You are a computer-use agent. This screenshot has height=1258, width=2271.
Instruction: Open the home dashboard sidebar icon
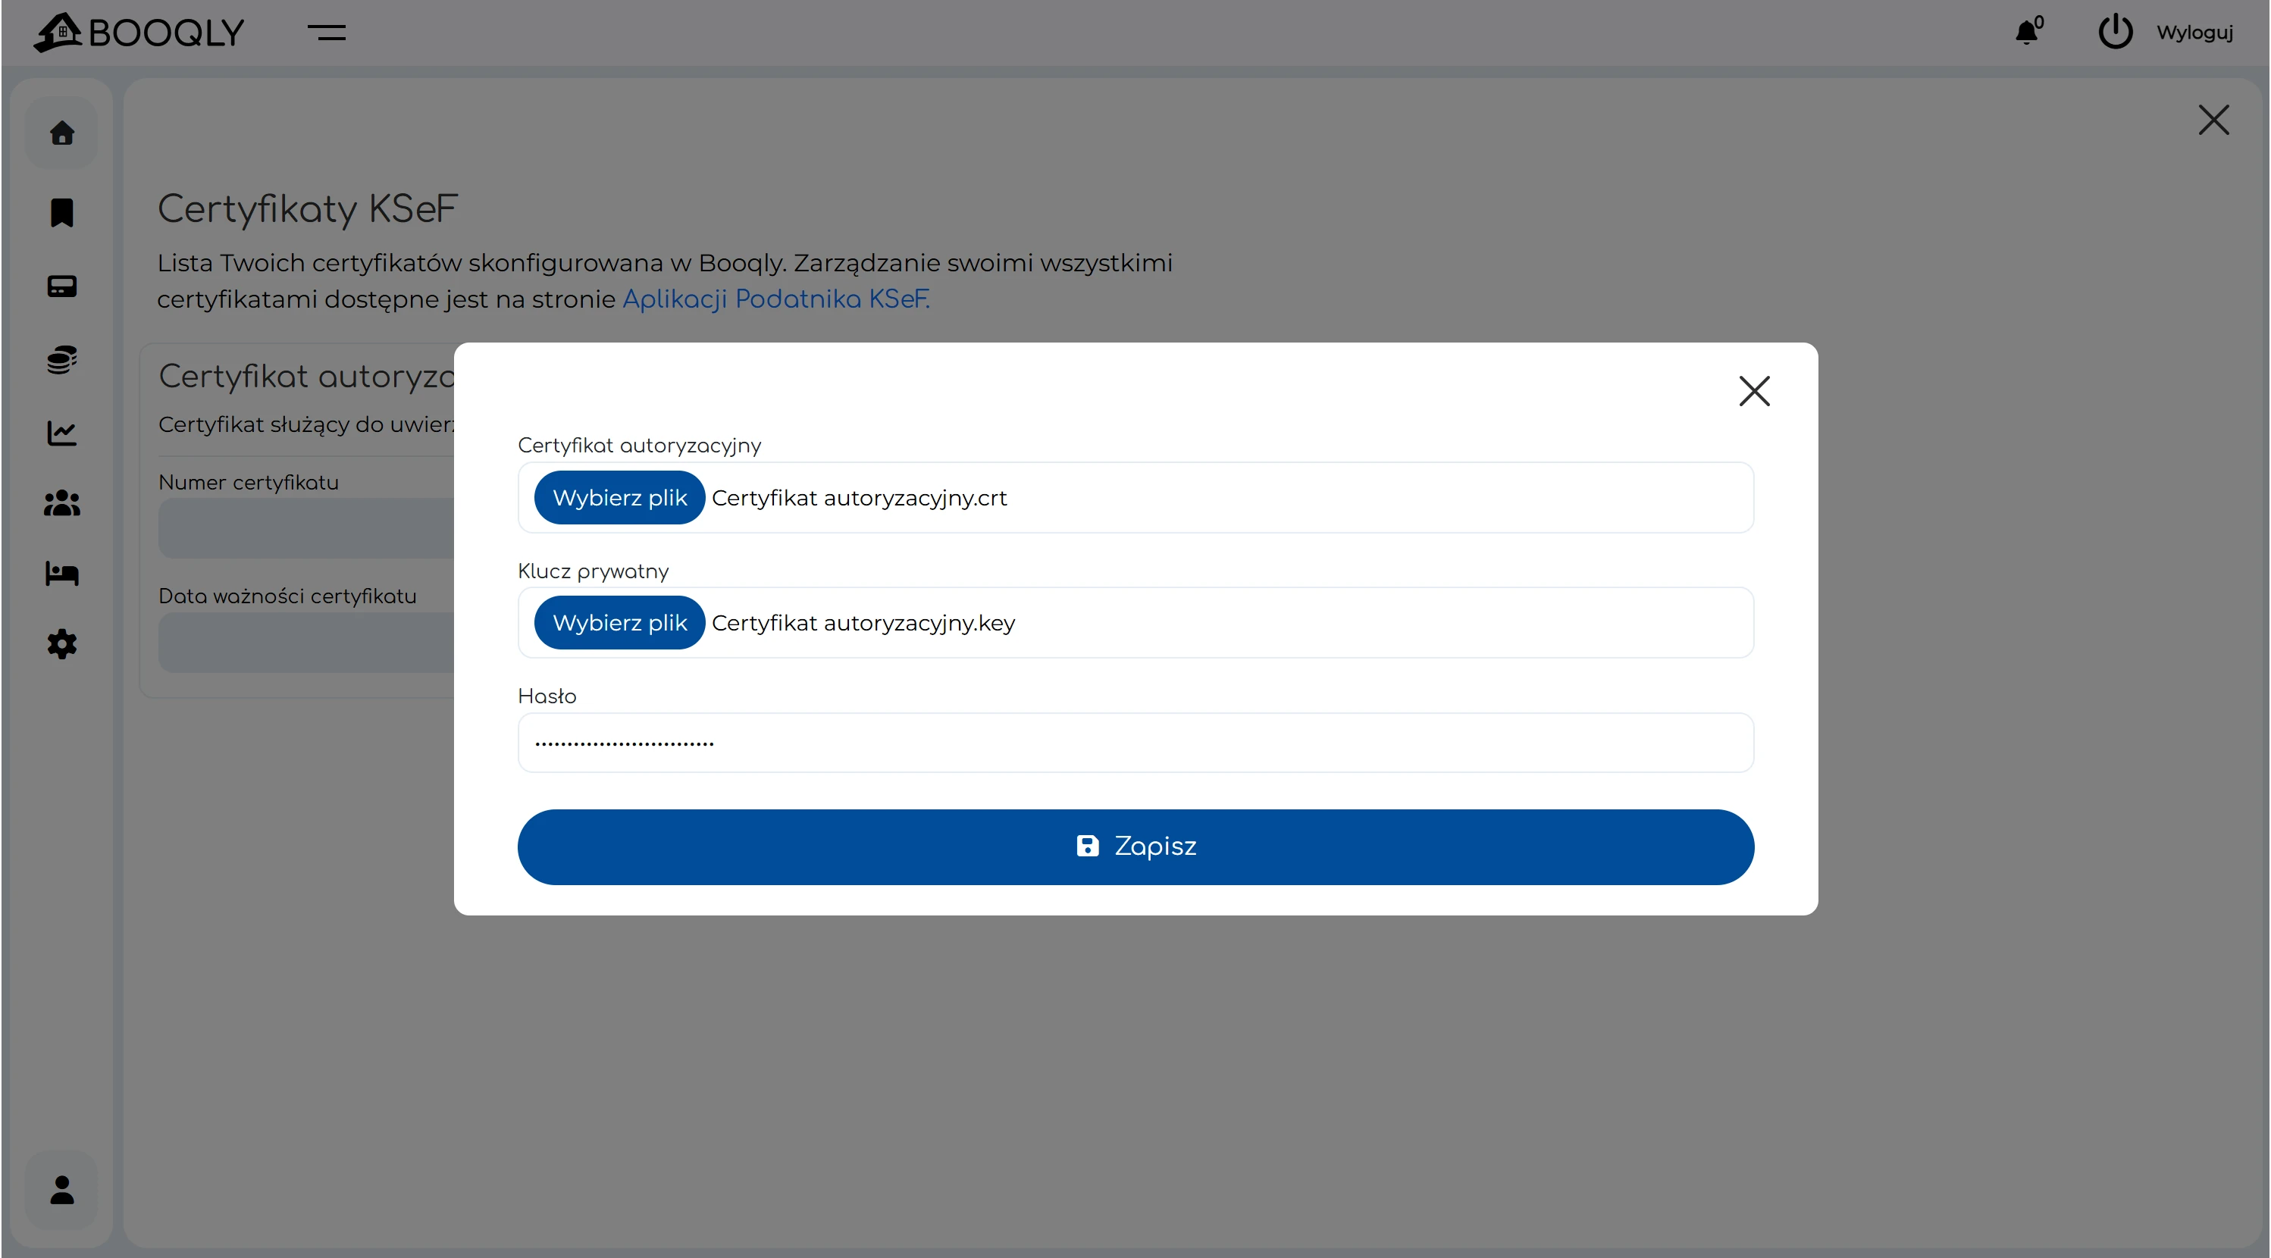tap(61, 133)
